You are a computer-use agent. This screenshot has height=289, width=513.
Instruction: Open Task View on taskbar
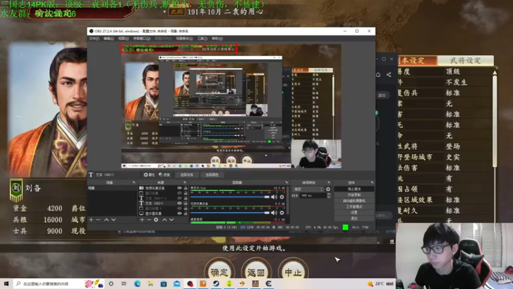(x=124, y=284)
